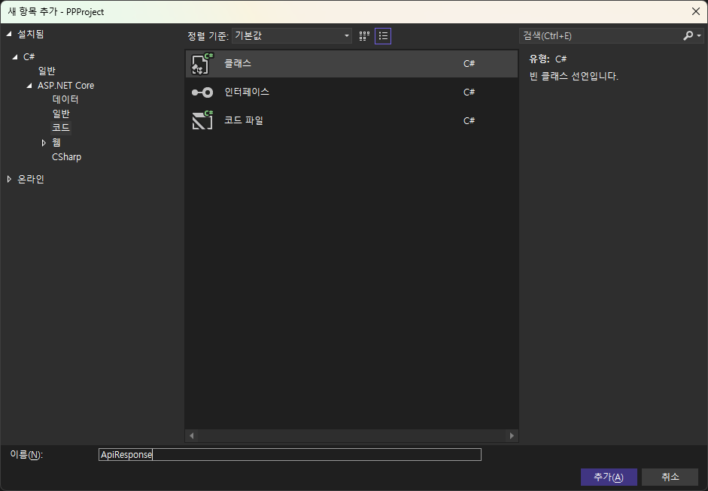Click the search magnifier icon
Image resolution: width=708 pixels, height=491 pixels.
(x=688, y=35)
